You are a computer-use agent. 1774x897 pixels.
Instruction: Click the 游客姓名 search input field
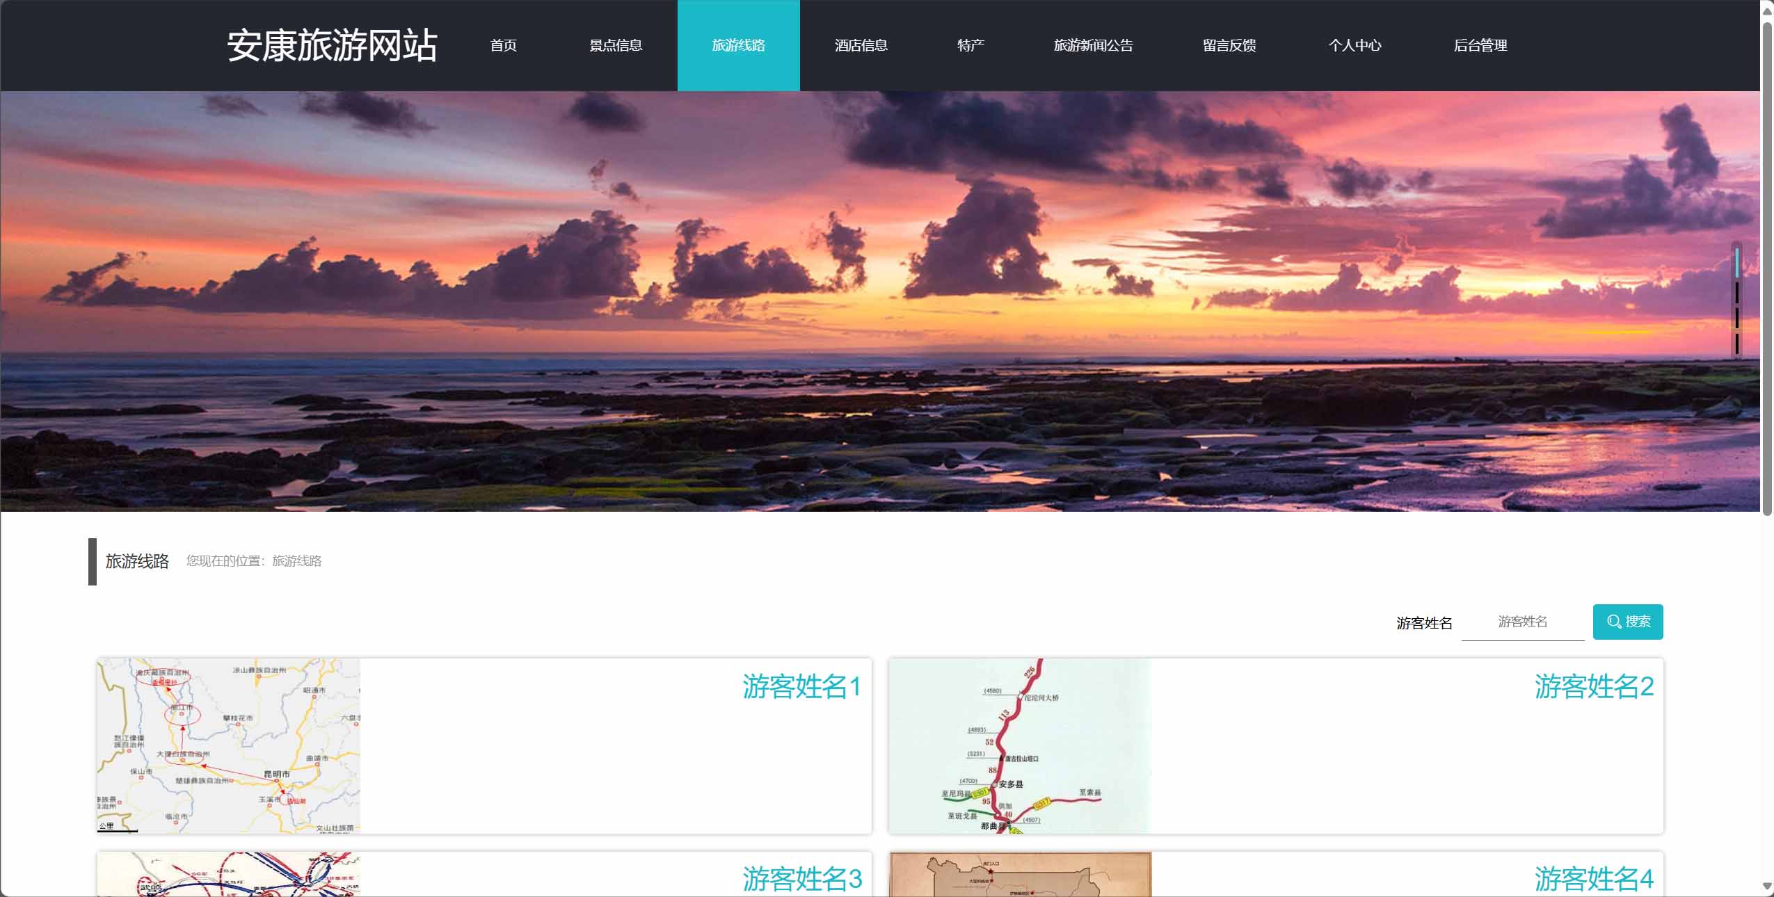pyautogui.click(x=1523, y=622)
